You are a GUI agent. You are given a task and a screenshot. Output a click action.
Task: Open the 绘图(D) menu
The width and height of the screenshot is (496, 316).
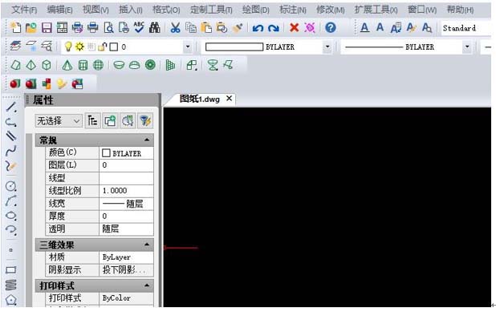click(255, 10)
